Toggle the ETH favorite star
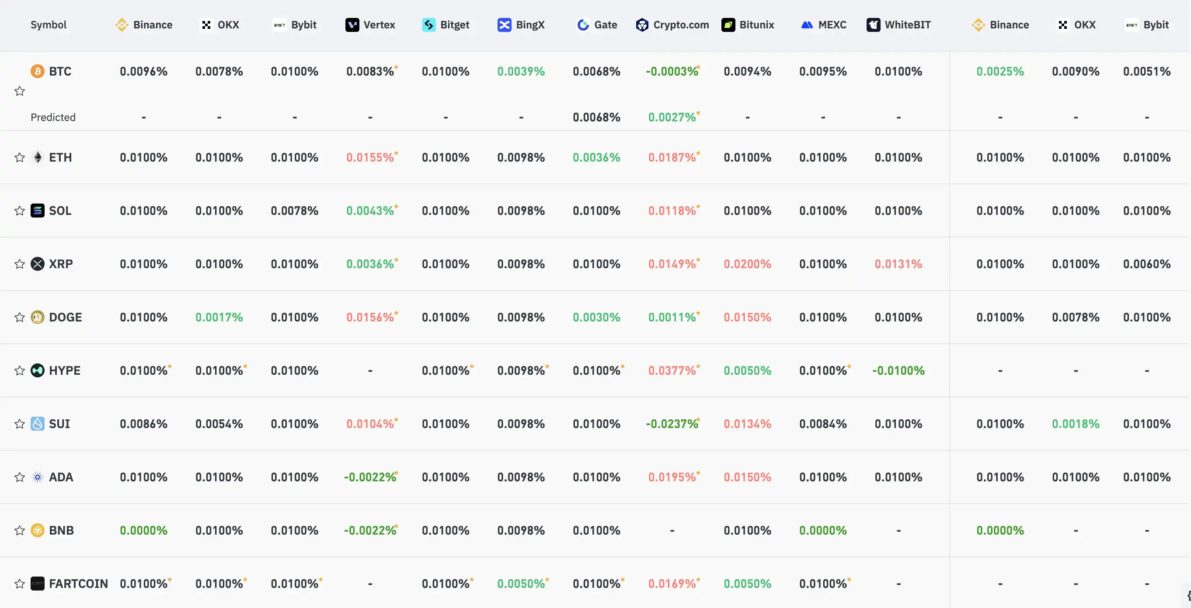1191x608 pixels. pyautogui.click(x=19, y=158)
